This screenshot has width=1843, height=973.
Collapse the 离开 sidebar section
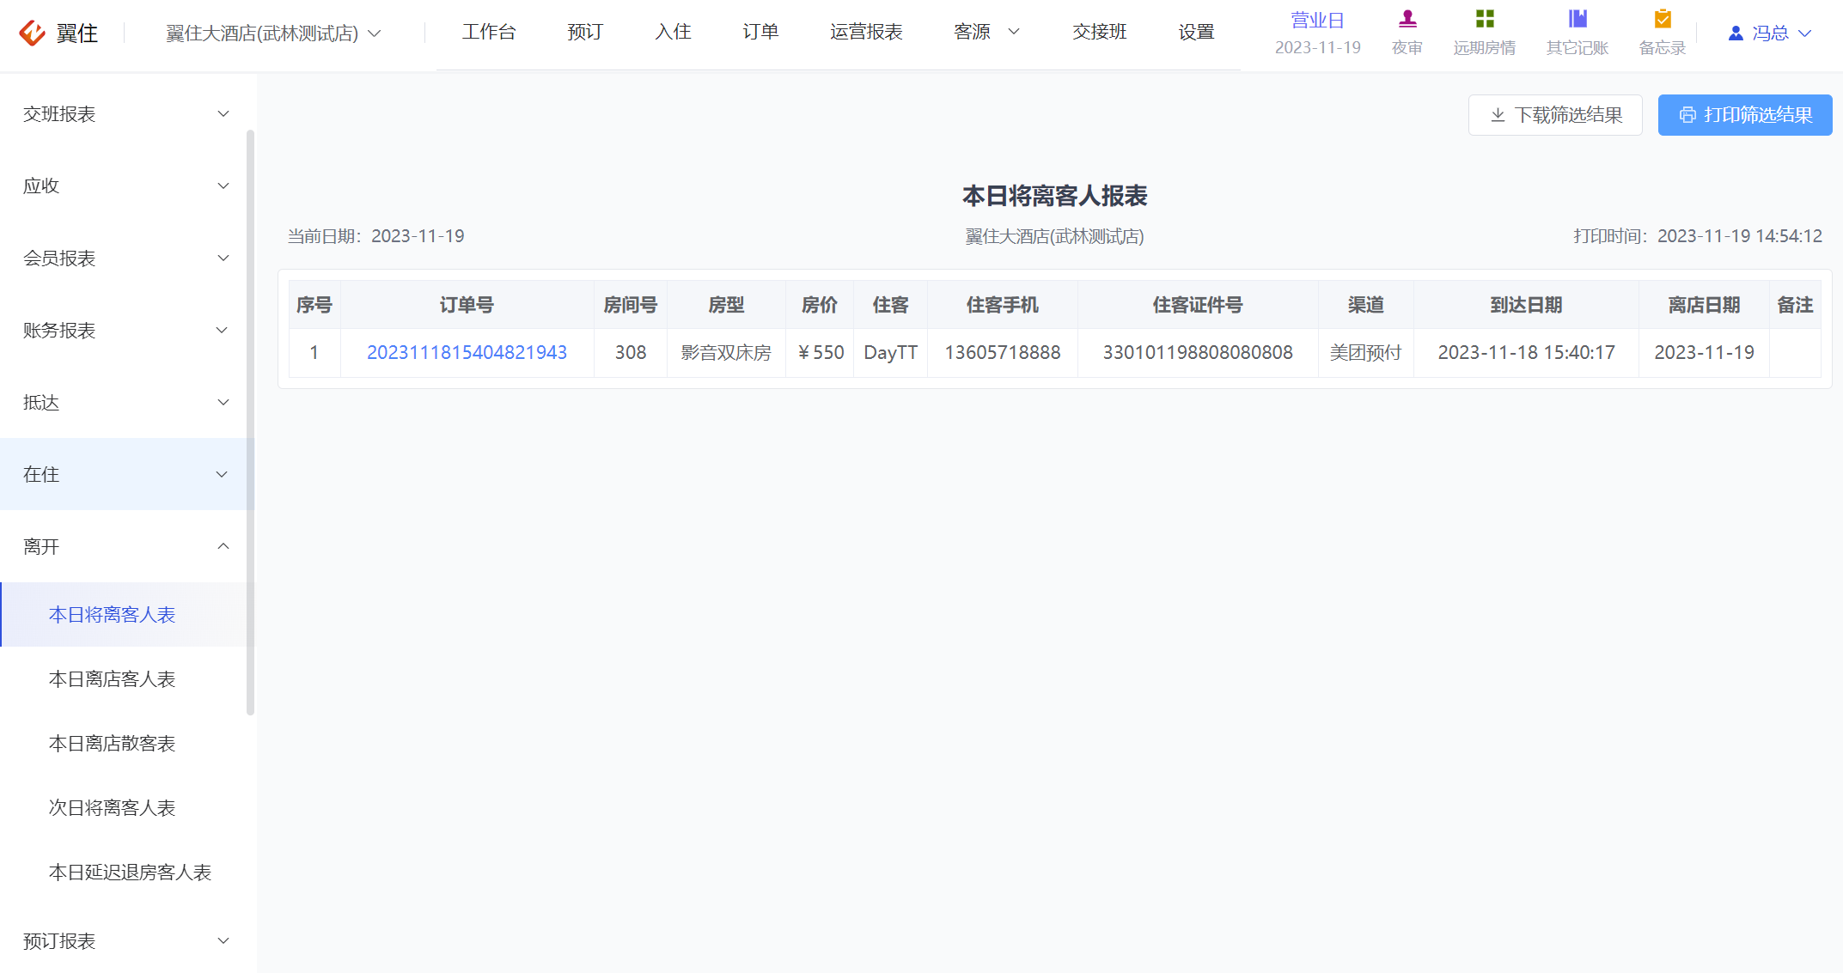click(127, 546)
